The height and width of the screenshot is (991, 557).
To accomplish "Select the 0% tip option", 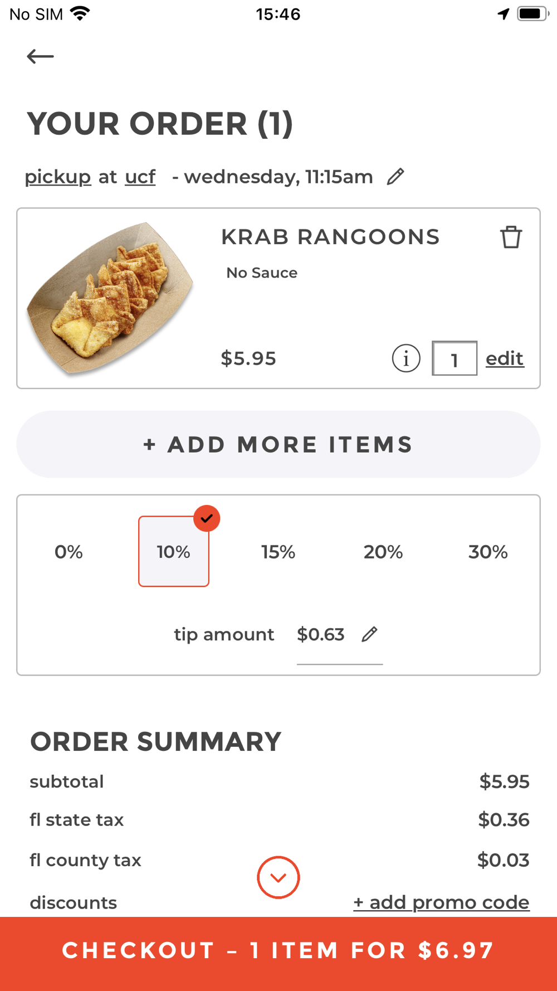I will pos(69,552).
